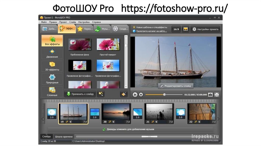
Task: Choose the black-framed Проявление фотографии effect thumbnail
Action: 80,65
